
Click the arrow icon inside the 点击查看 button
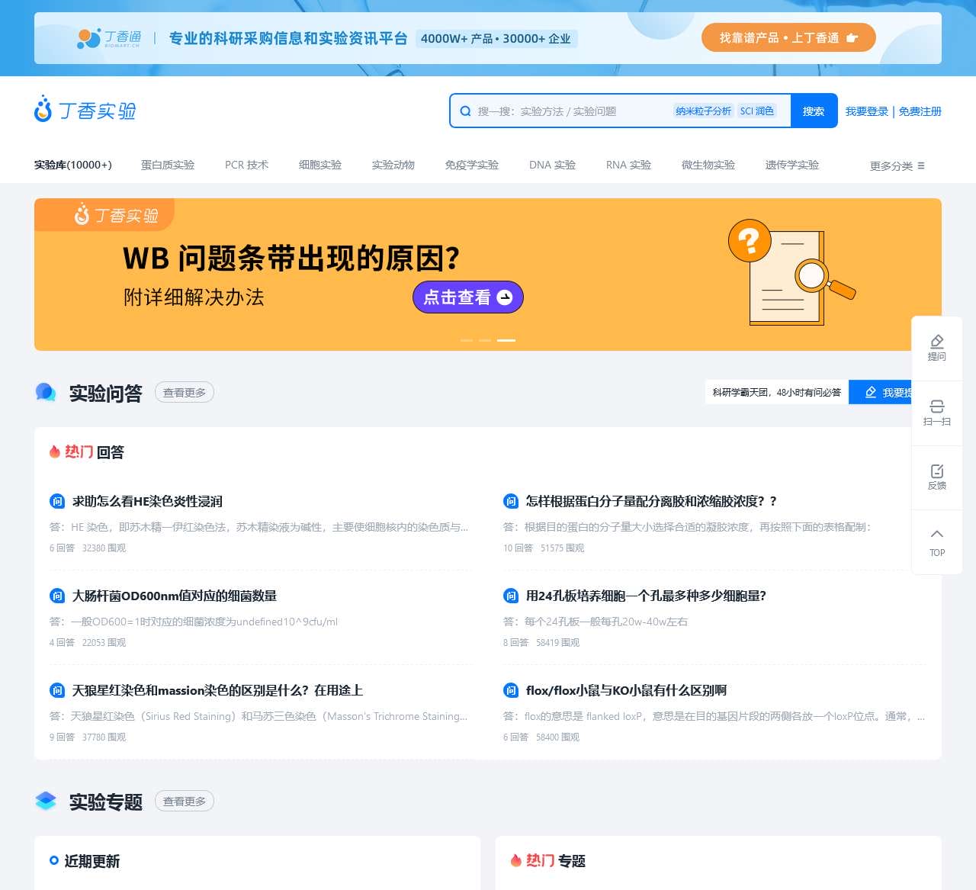pos(505,297)
